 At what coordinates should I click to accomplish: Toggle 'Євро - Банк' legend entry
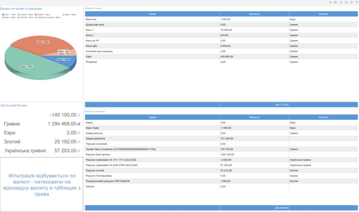pyautogui.click(x=69, y=14)
